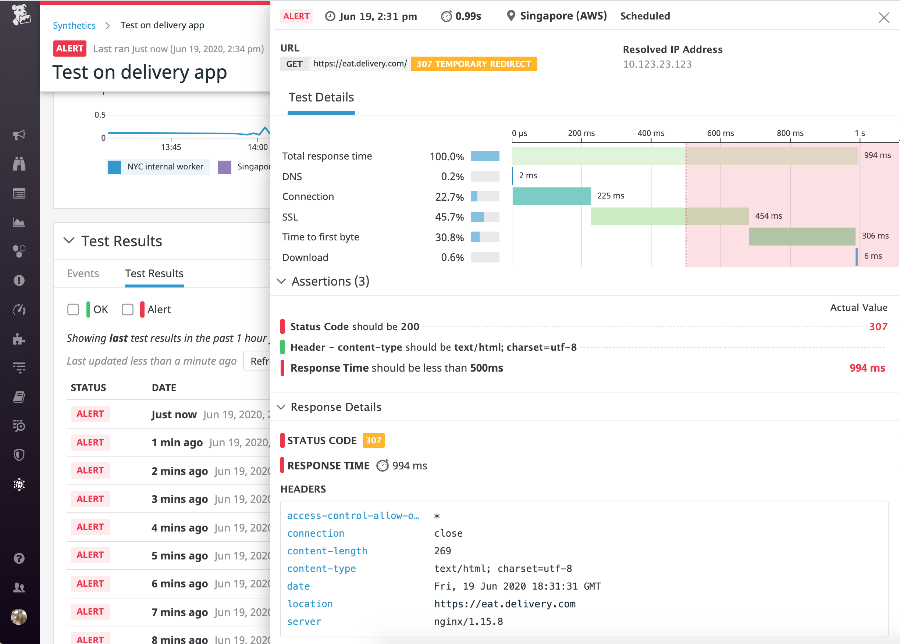This screenshot has width=900, height=644.
Task: Open the Security shield icon
Action: click(x=19, y=455)
